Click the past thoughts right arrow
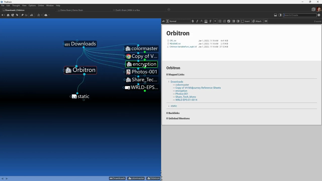 pos(7,178)
